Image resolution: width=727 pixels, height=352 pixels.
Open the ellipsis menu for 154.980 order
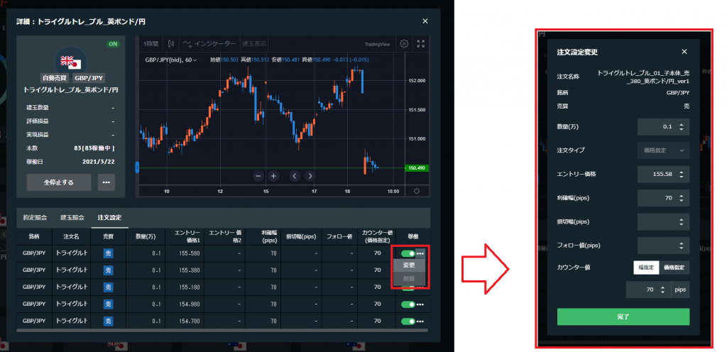coord(420,304)
